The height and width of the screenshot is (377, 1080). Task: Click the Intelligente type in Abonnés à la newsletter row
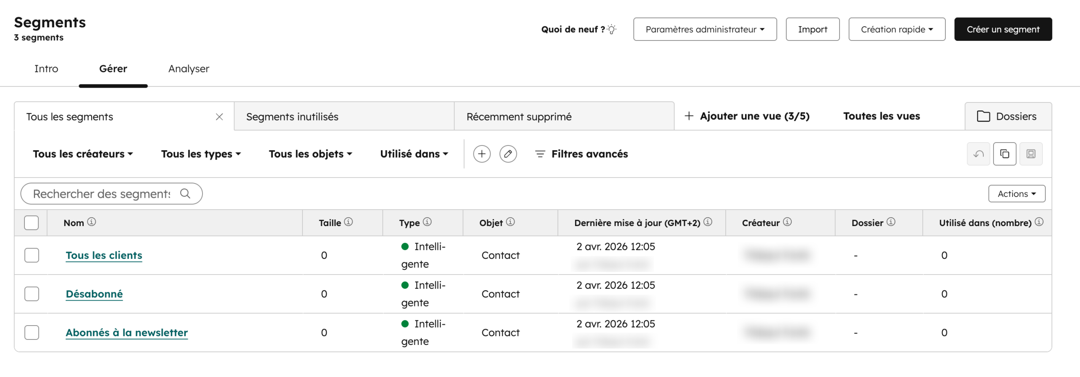coord(423,333)
